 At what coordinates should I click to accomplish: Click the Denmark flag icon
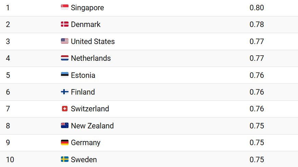(65, 24)
